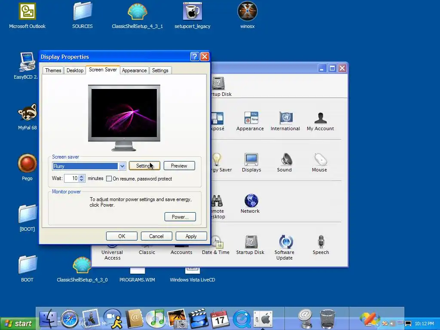Viewport: 440px width, 330px height.
Task: Click the Finder icon in dock
Action: point(48,318)
